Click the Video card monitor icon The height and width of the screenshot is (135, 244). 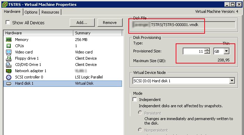pyautogui.click(x=9, y=52)
